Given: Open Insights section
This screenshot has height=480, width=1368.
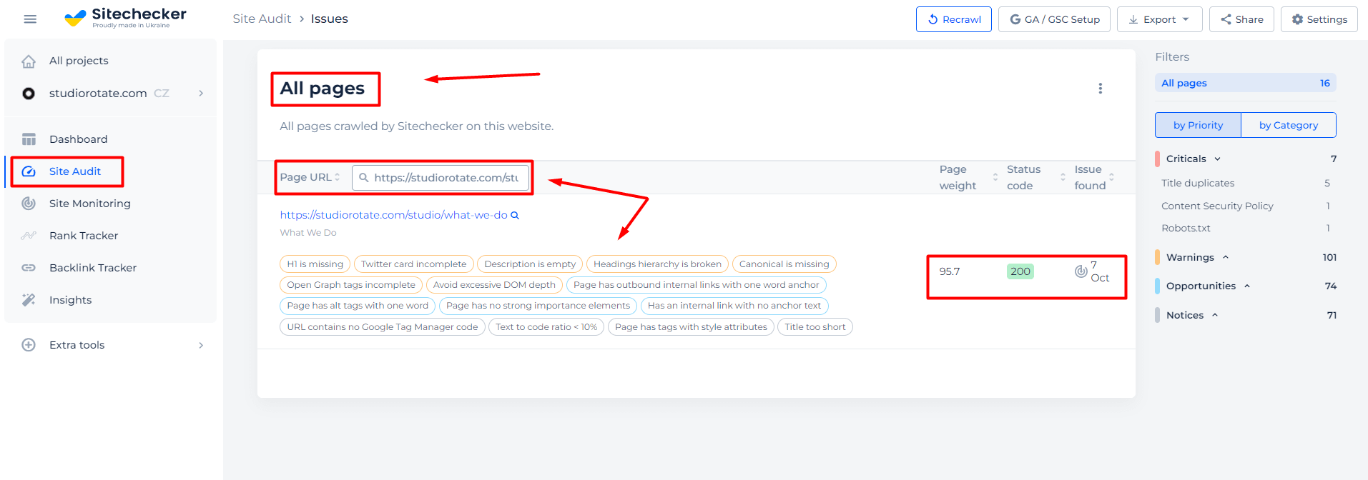Looking at the screenshot, I should point(70,300).
